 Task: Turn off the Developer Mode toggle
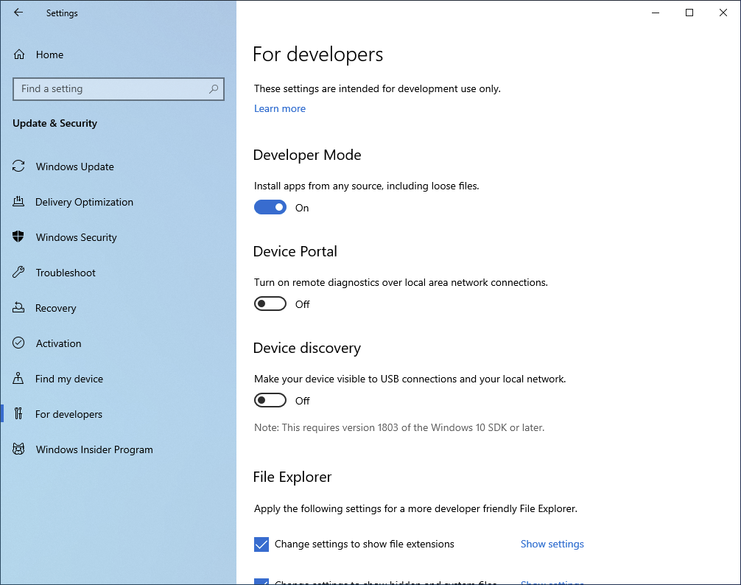click(270, 208)
